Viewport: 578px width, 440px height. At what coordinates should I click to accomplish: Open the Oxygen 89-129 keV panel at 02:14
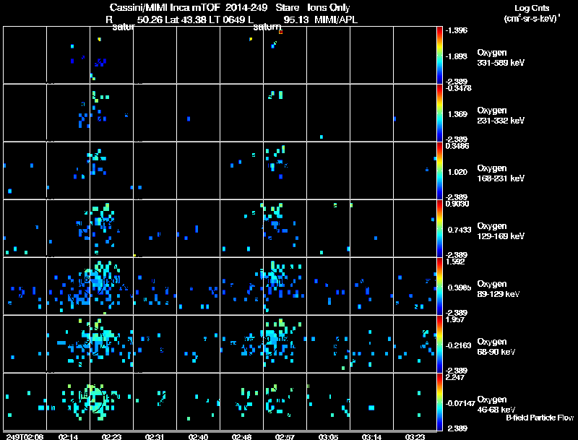tap(68, 286)
